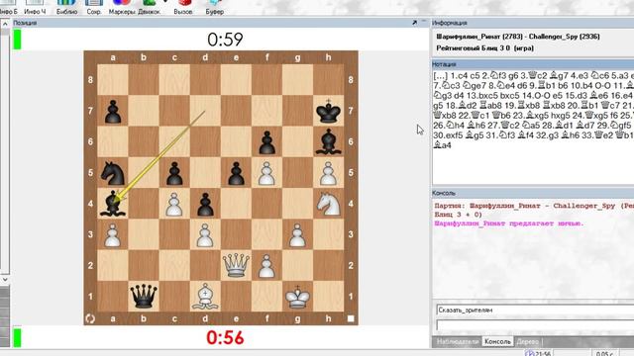634x356 pixels.
Task: Select the white pawn on f5
Action: pyautogui.click(x=266, y=173)
